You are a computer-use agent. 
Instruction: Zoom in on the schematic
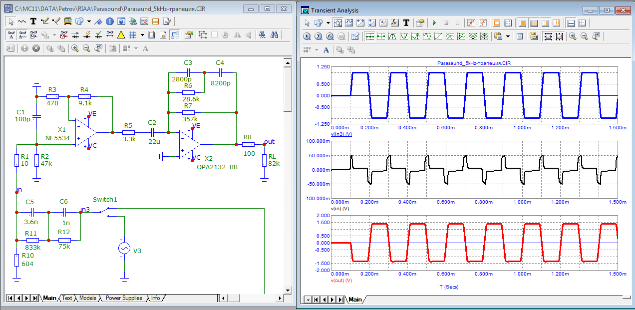(75, 48)
